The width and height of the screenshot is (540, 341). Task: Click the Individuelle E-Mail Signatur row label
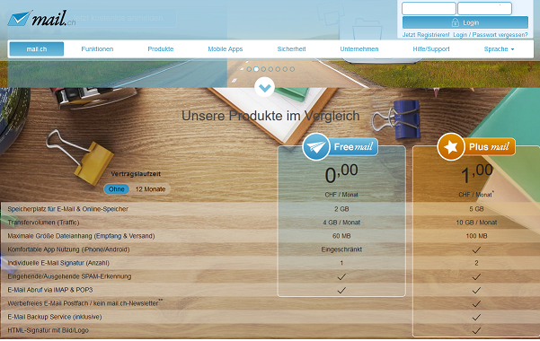(x=58, y=263)
